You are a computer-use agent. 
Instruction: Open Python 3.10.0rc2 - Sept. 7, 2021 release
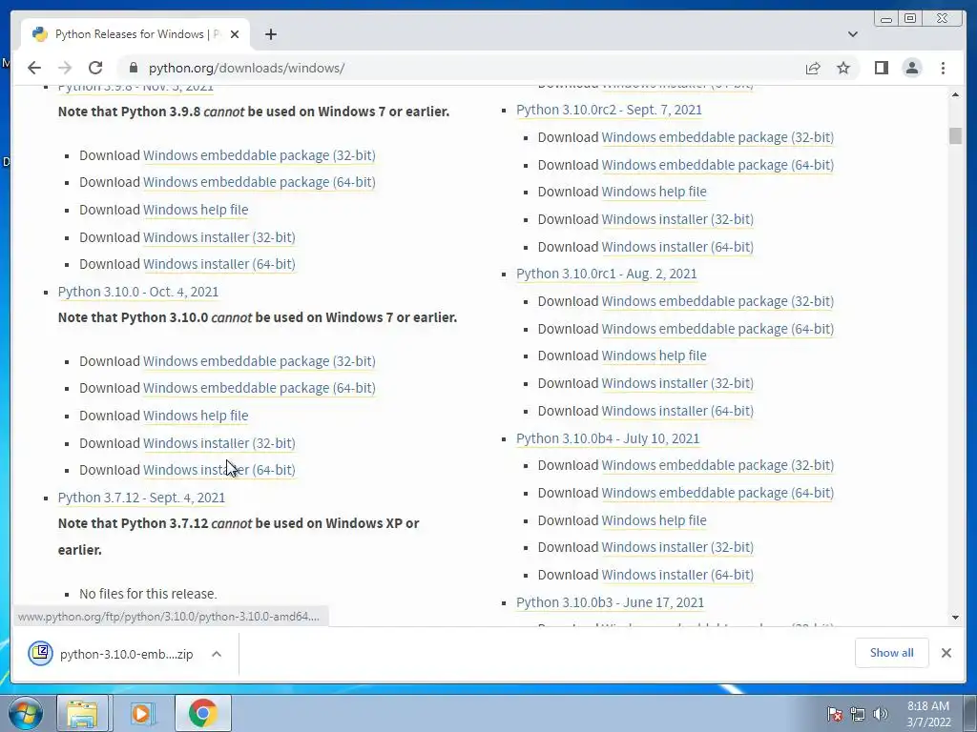pos(609,110)
